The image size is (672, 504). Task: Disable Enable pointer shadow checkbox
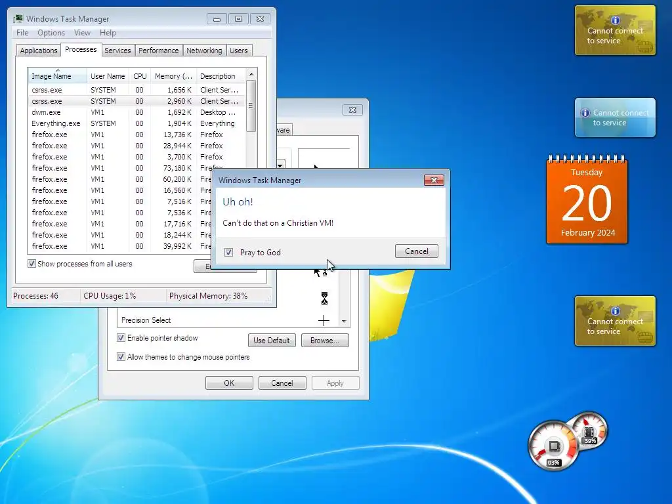pos(121,338)
